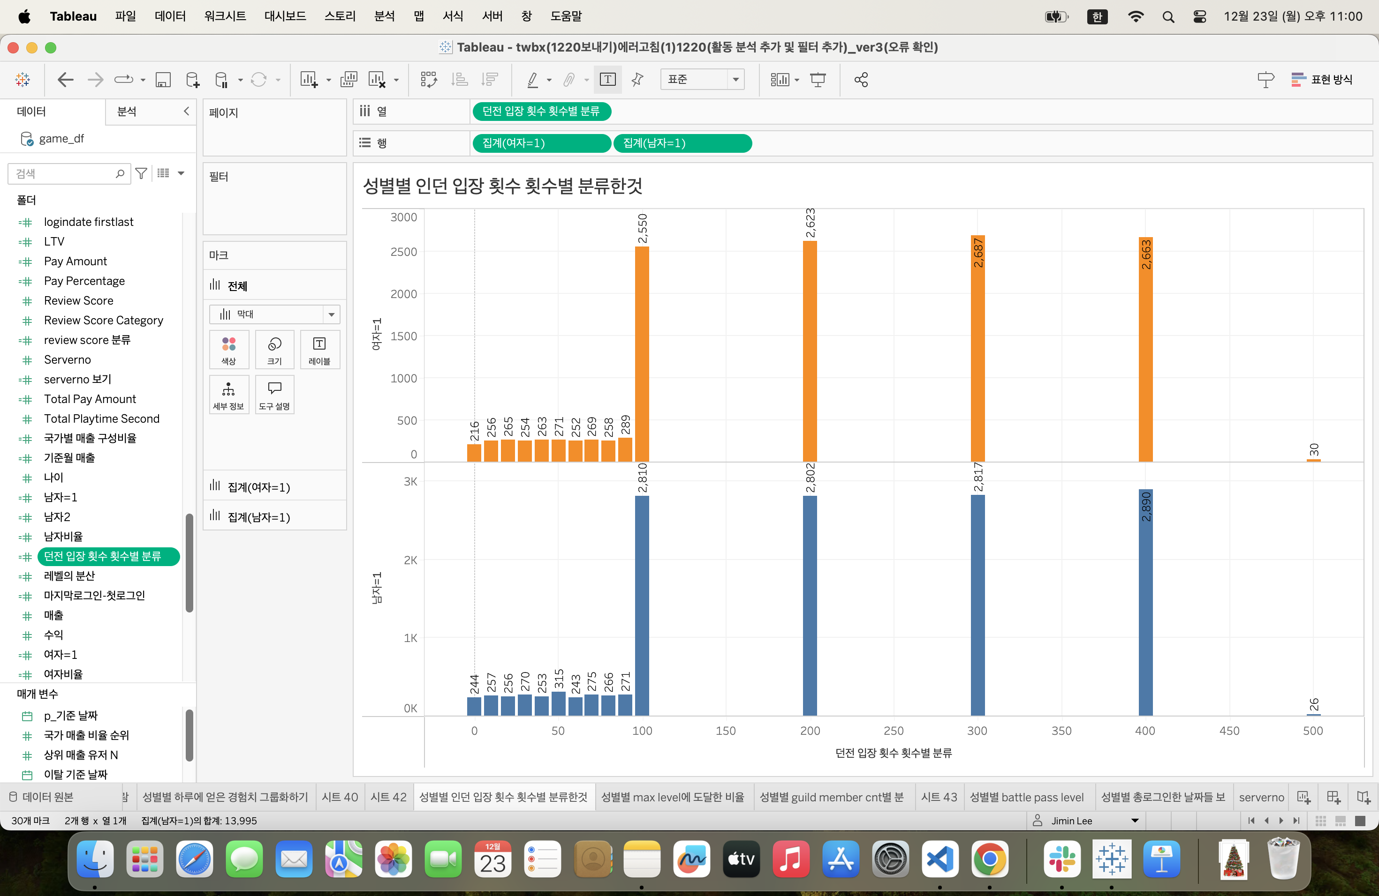Switch to the 성별별 battle pass level tab
Viewport: 1379px width, 896px height.
click(1026, 797)
